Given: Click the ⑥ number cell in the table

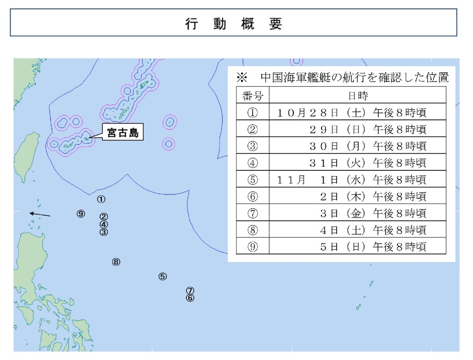Looking at the screenshot, I should tap(253, 196).
